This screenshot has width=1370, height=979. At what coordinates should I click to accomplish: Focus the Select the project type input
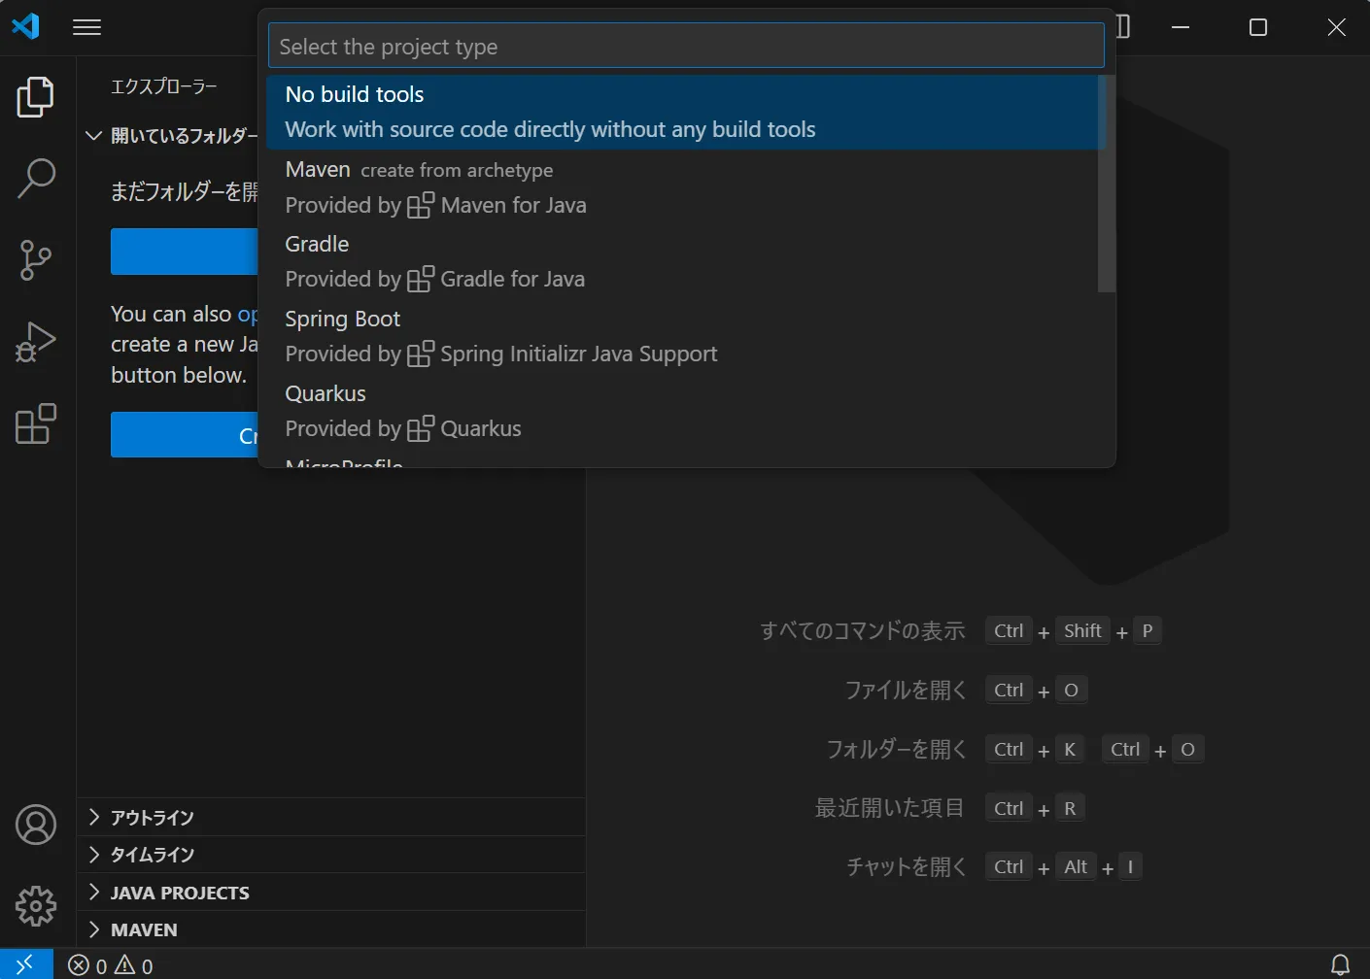686,46
